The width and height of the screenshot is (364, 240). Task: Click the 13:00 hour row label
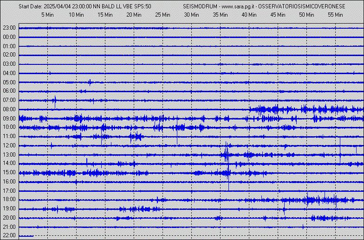pyautogui.click(x=9, y=155)
